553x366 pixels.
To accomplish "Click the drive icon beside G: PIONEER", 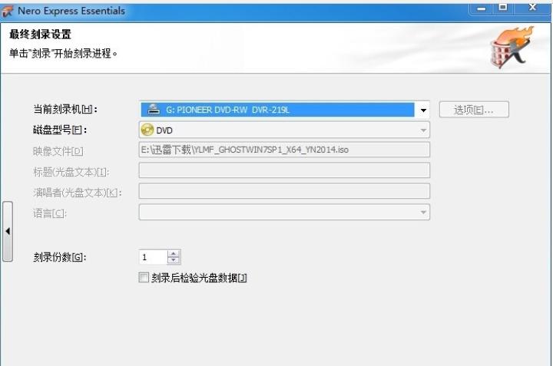I will pyautogui.click(x=154, y=110).
